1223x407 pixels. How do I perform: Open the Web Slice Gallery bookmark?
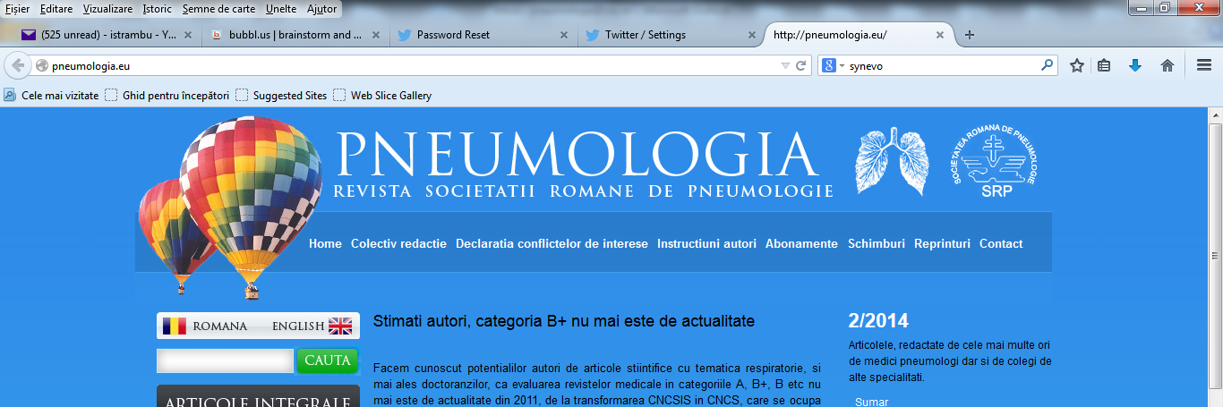(x=382, y=95)
